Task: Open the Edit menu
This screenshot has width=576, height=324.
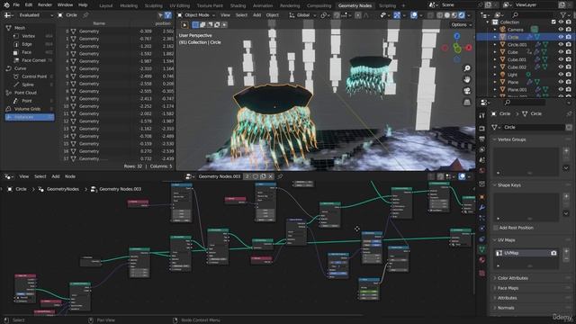Action: click(29, 5)
